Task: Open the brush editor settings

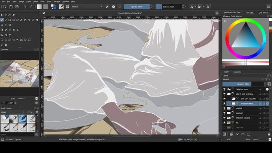Action: [x=61, y=7]
